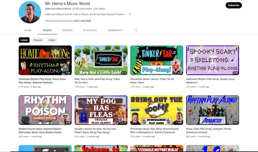Switch to the Home tab
Screen dimensions: 258x152
coord(28,30)
